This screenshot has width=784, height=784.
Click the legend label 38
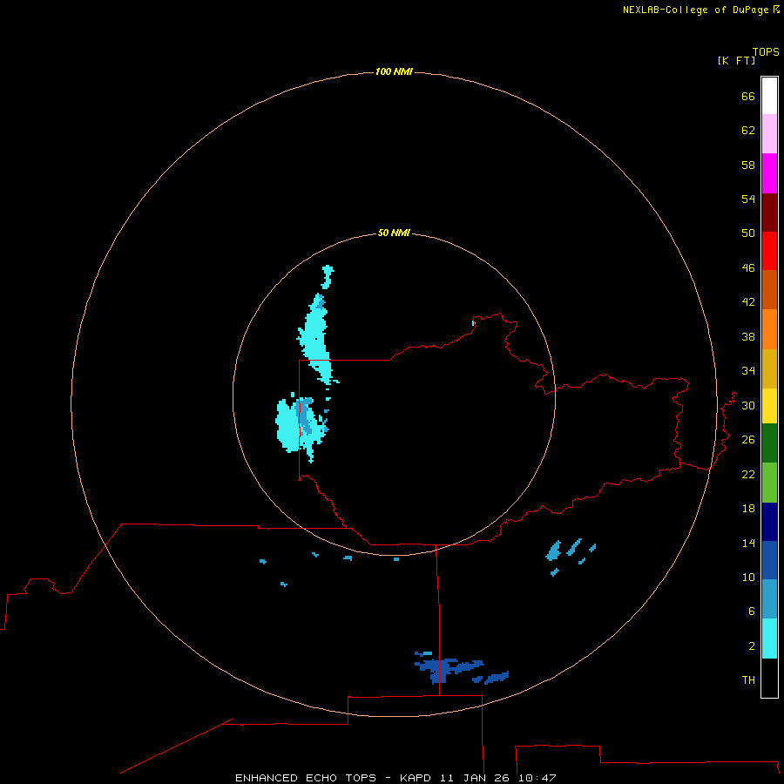point(748,336)
